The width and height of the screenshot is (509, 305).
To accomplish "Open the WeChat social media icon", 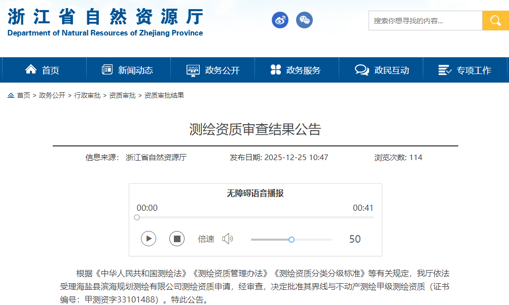I will click(304, 20).
